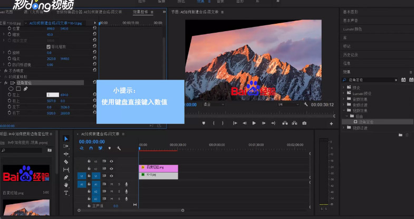Image resolution: width=414 pixels, height=219 pixels.
Task: Clear the effects search field
Action: pyautogui.click(x=396, y=80)
